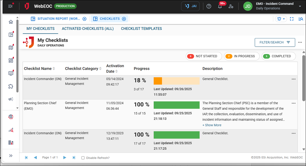Enable the Disable Refresh checkbox

tap(83, 158)
